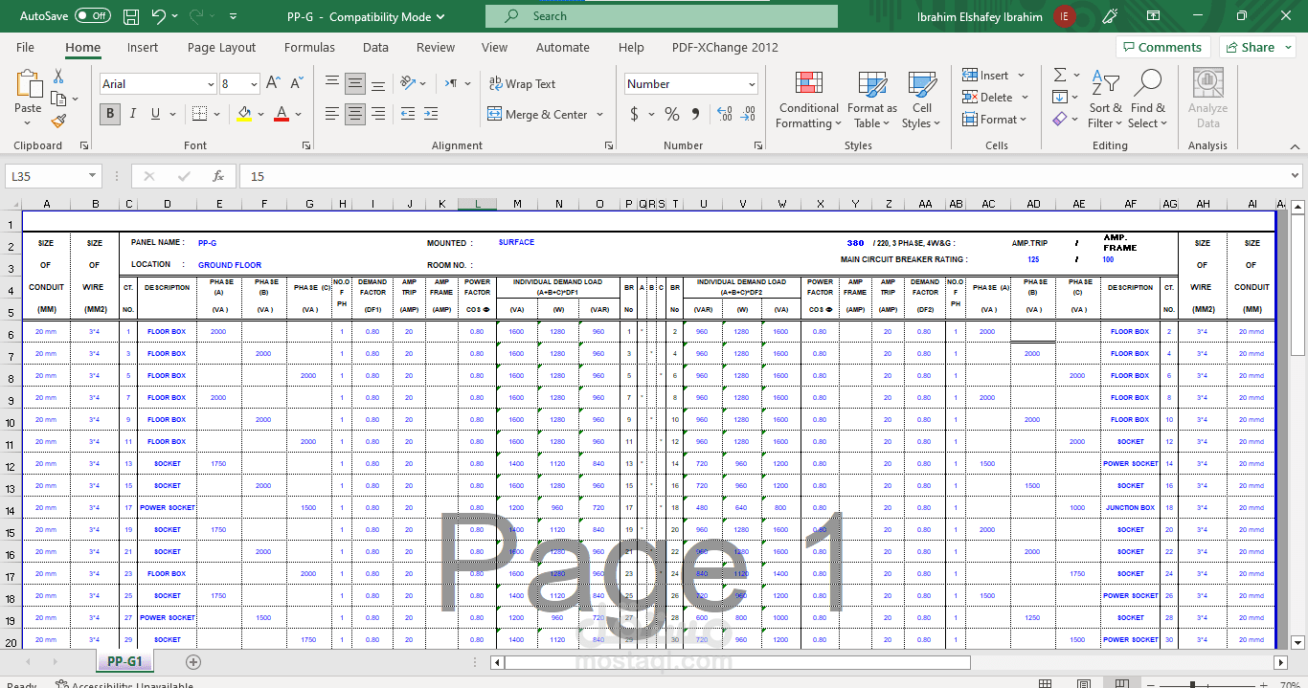Apply the comma style
1308x688 pixels.
(696, 114)
